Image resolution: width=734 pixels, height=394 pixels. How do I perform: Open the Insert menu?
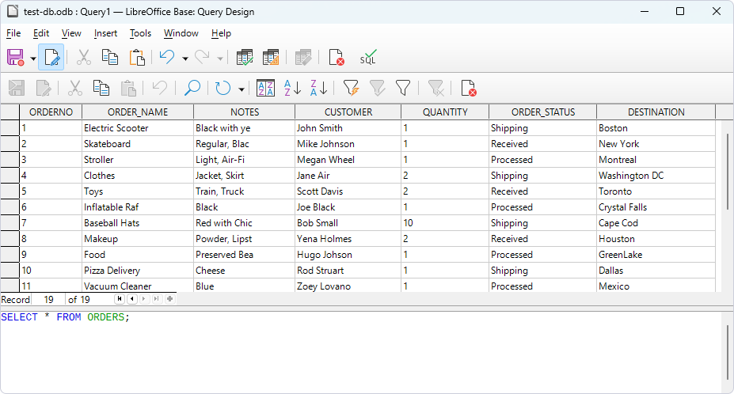point(105,33)
